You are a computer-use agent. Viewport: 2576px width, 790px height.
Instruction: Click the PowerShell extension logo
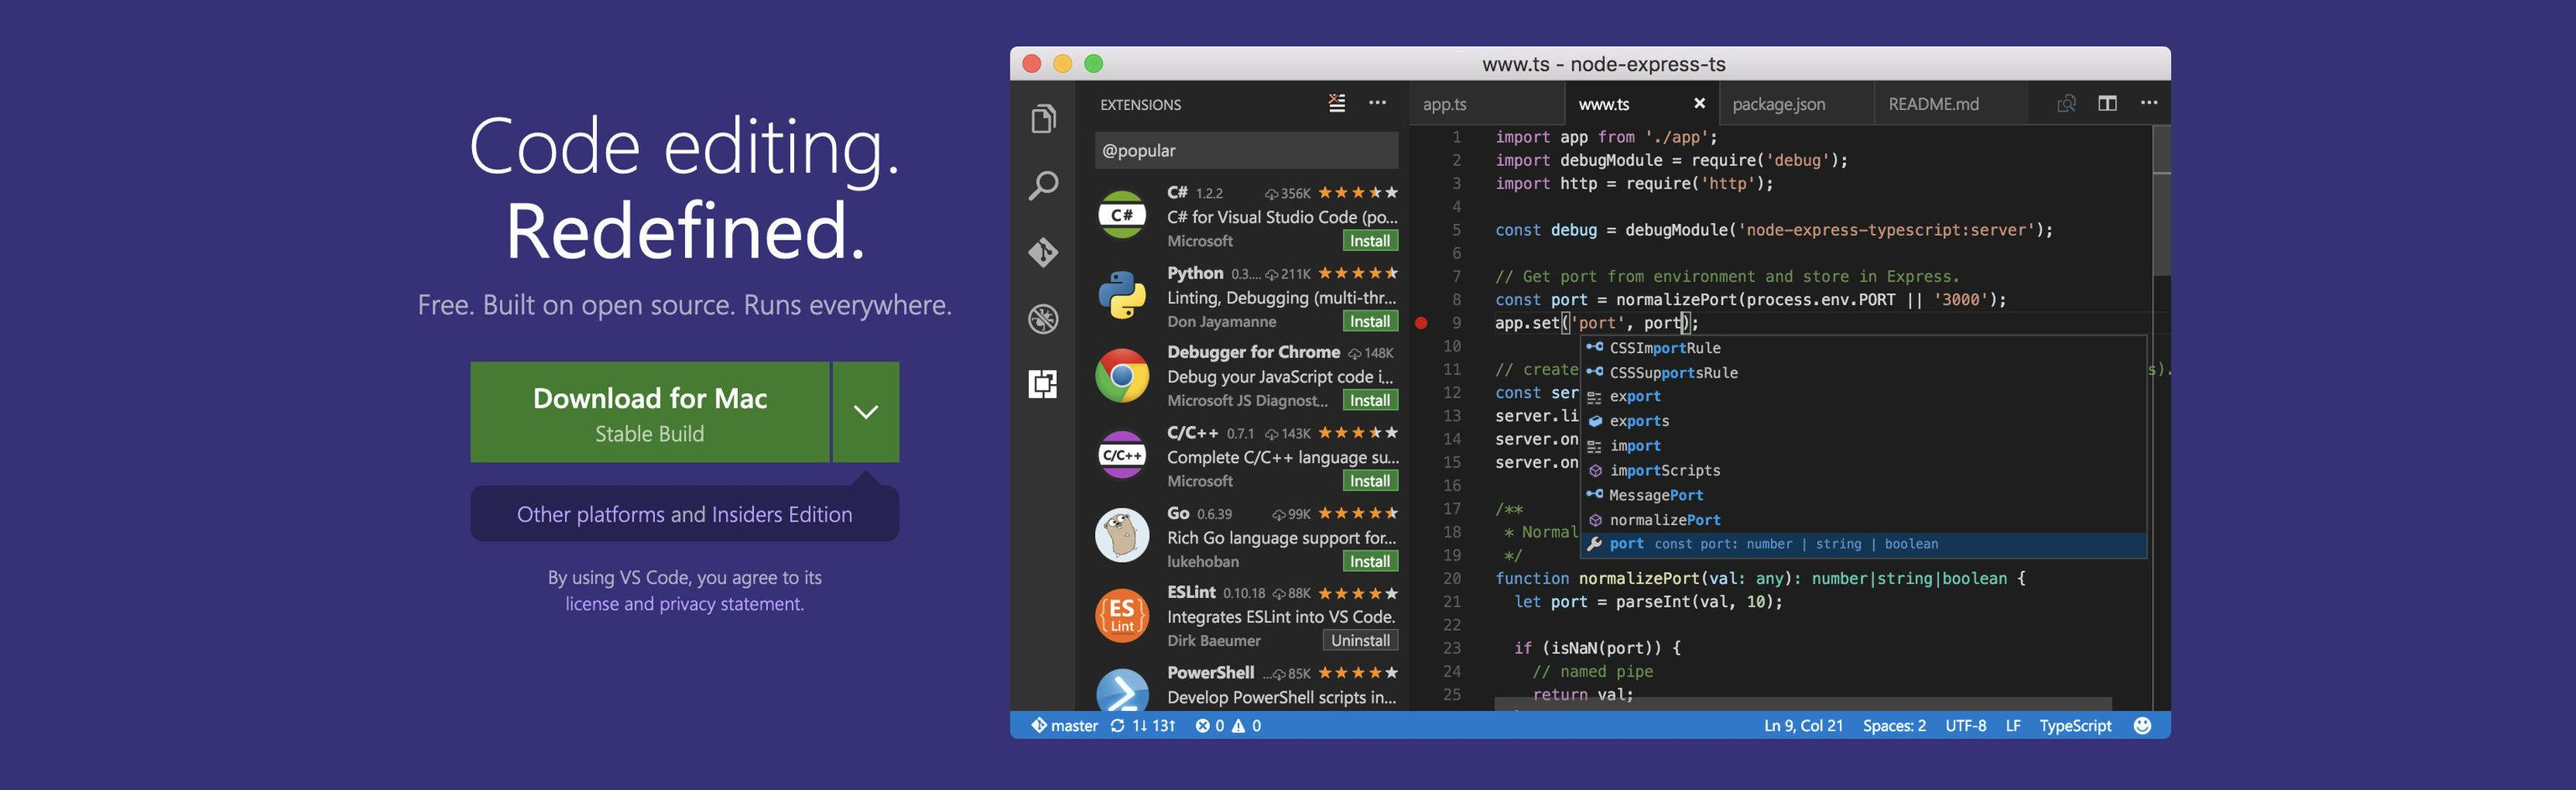pyautogui.click(x=1122, y=690)
